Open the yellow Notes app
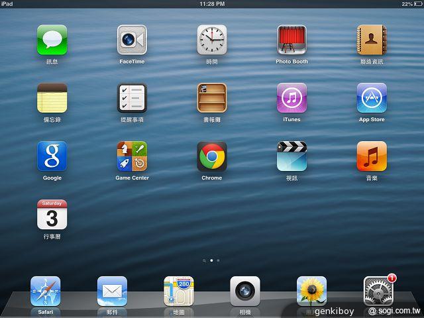This screenshot has height=318, width=424. coord(52,98)
